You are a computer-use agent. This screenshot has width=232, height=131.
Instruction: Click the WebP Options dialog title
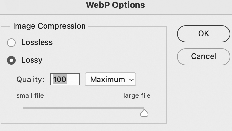tap(116, 5)
